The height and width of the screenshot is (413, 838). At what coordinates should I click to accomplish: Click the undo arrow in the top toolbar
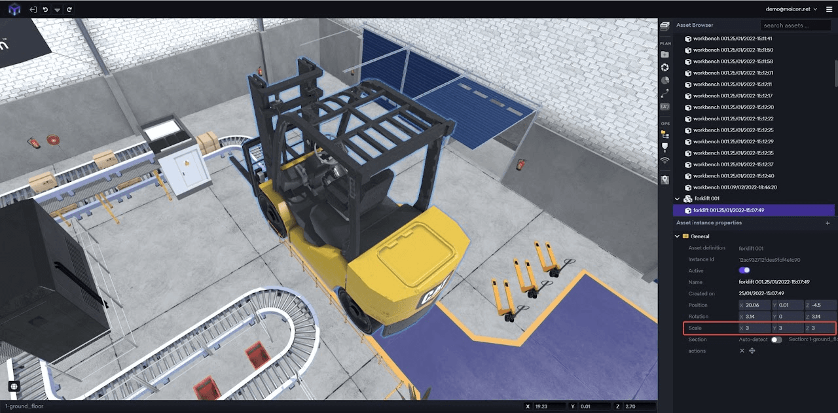45,10
